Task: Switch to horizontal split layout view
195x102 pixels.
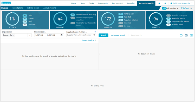Action: (186, 35)
